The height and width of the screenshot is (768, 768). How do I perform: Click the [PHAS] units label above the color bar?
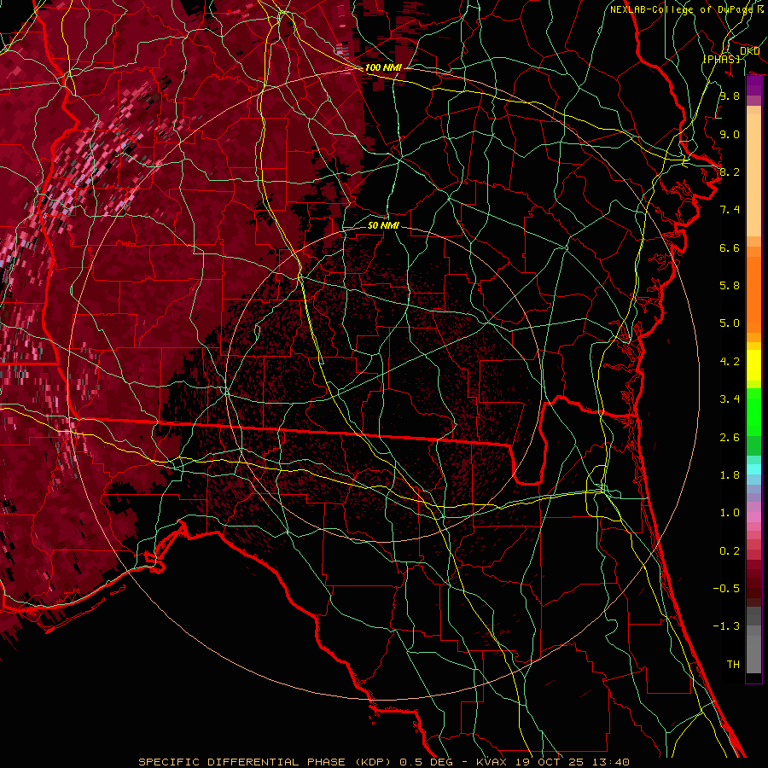[722, 59]
